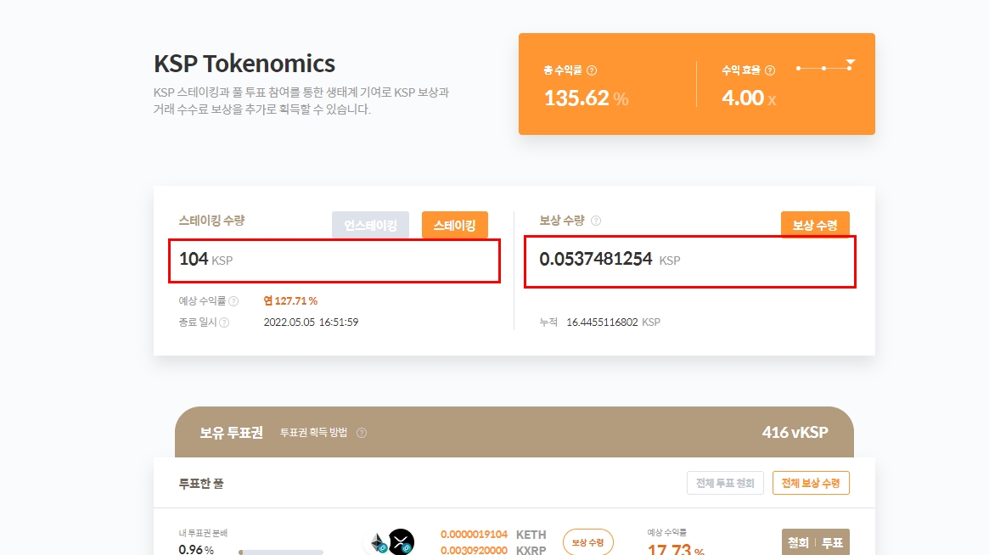The height and width of the screenshot is (555, 989).
Task: Click question mark next to 예상 수익률
Action: pyautogui.click(x=233, y=301)
